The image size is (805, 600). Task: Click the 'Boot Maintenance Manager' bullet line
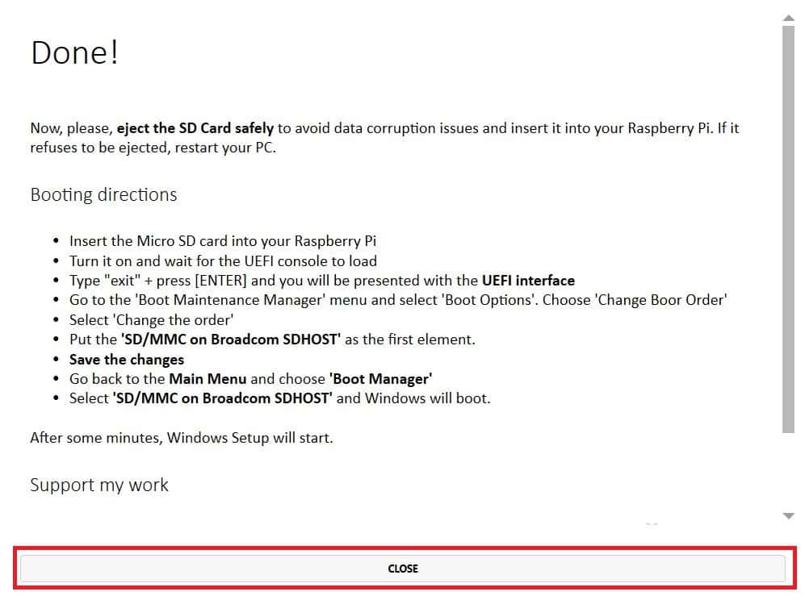tap(398, 300)
